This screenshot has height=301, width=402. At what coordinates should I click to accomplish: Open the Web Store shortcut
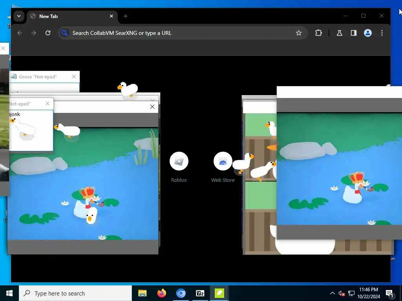(223, 167)
